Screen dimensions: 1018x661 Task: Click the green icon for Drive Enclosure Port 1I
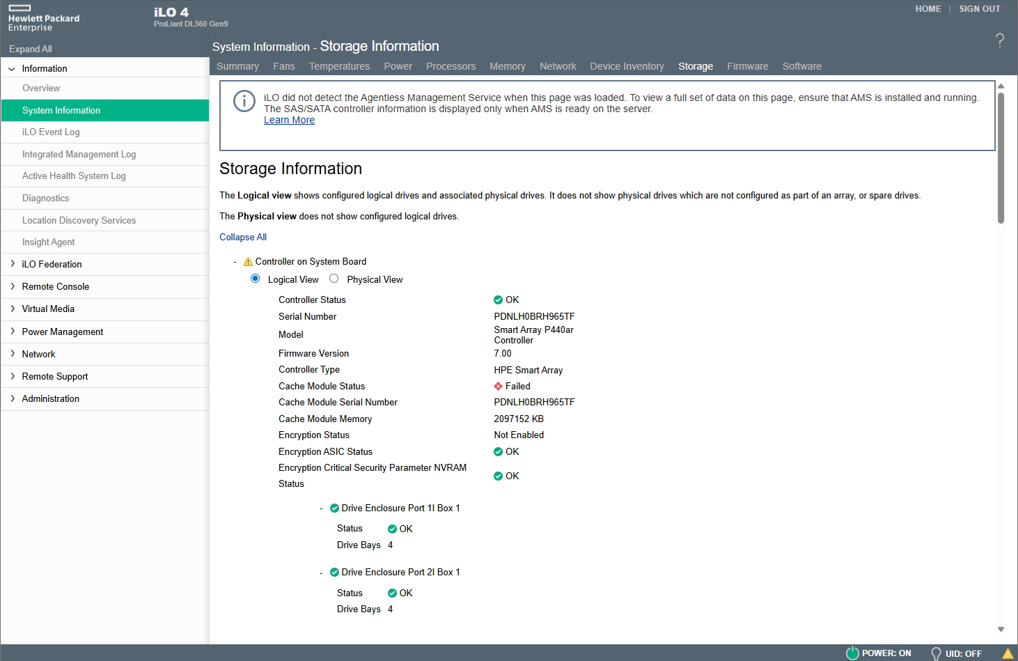(334, 508)
